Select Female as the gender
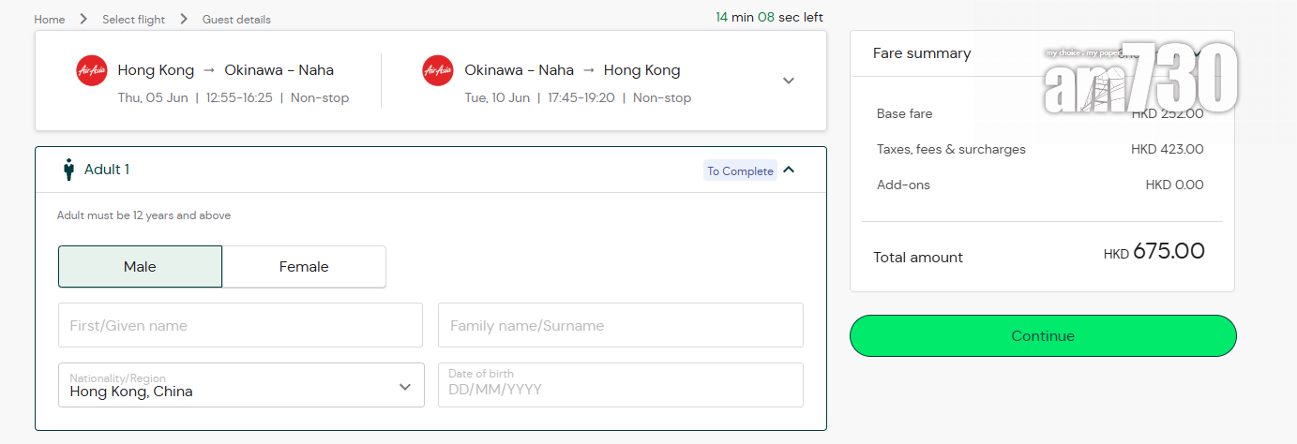1297x444 pixels. click(x=304, y=267)
